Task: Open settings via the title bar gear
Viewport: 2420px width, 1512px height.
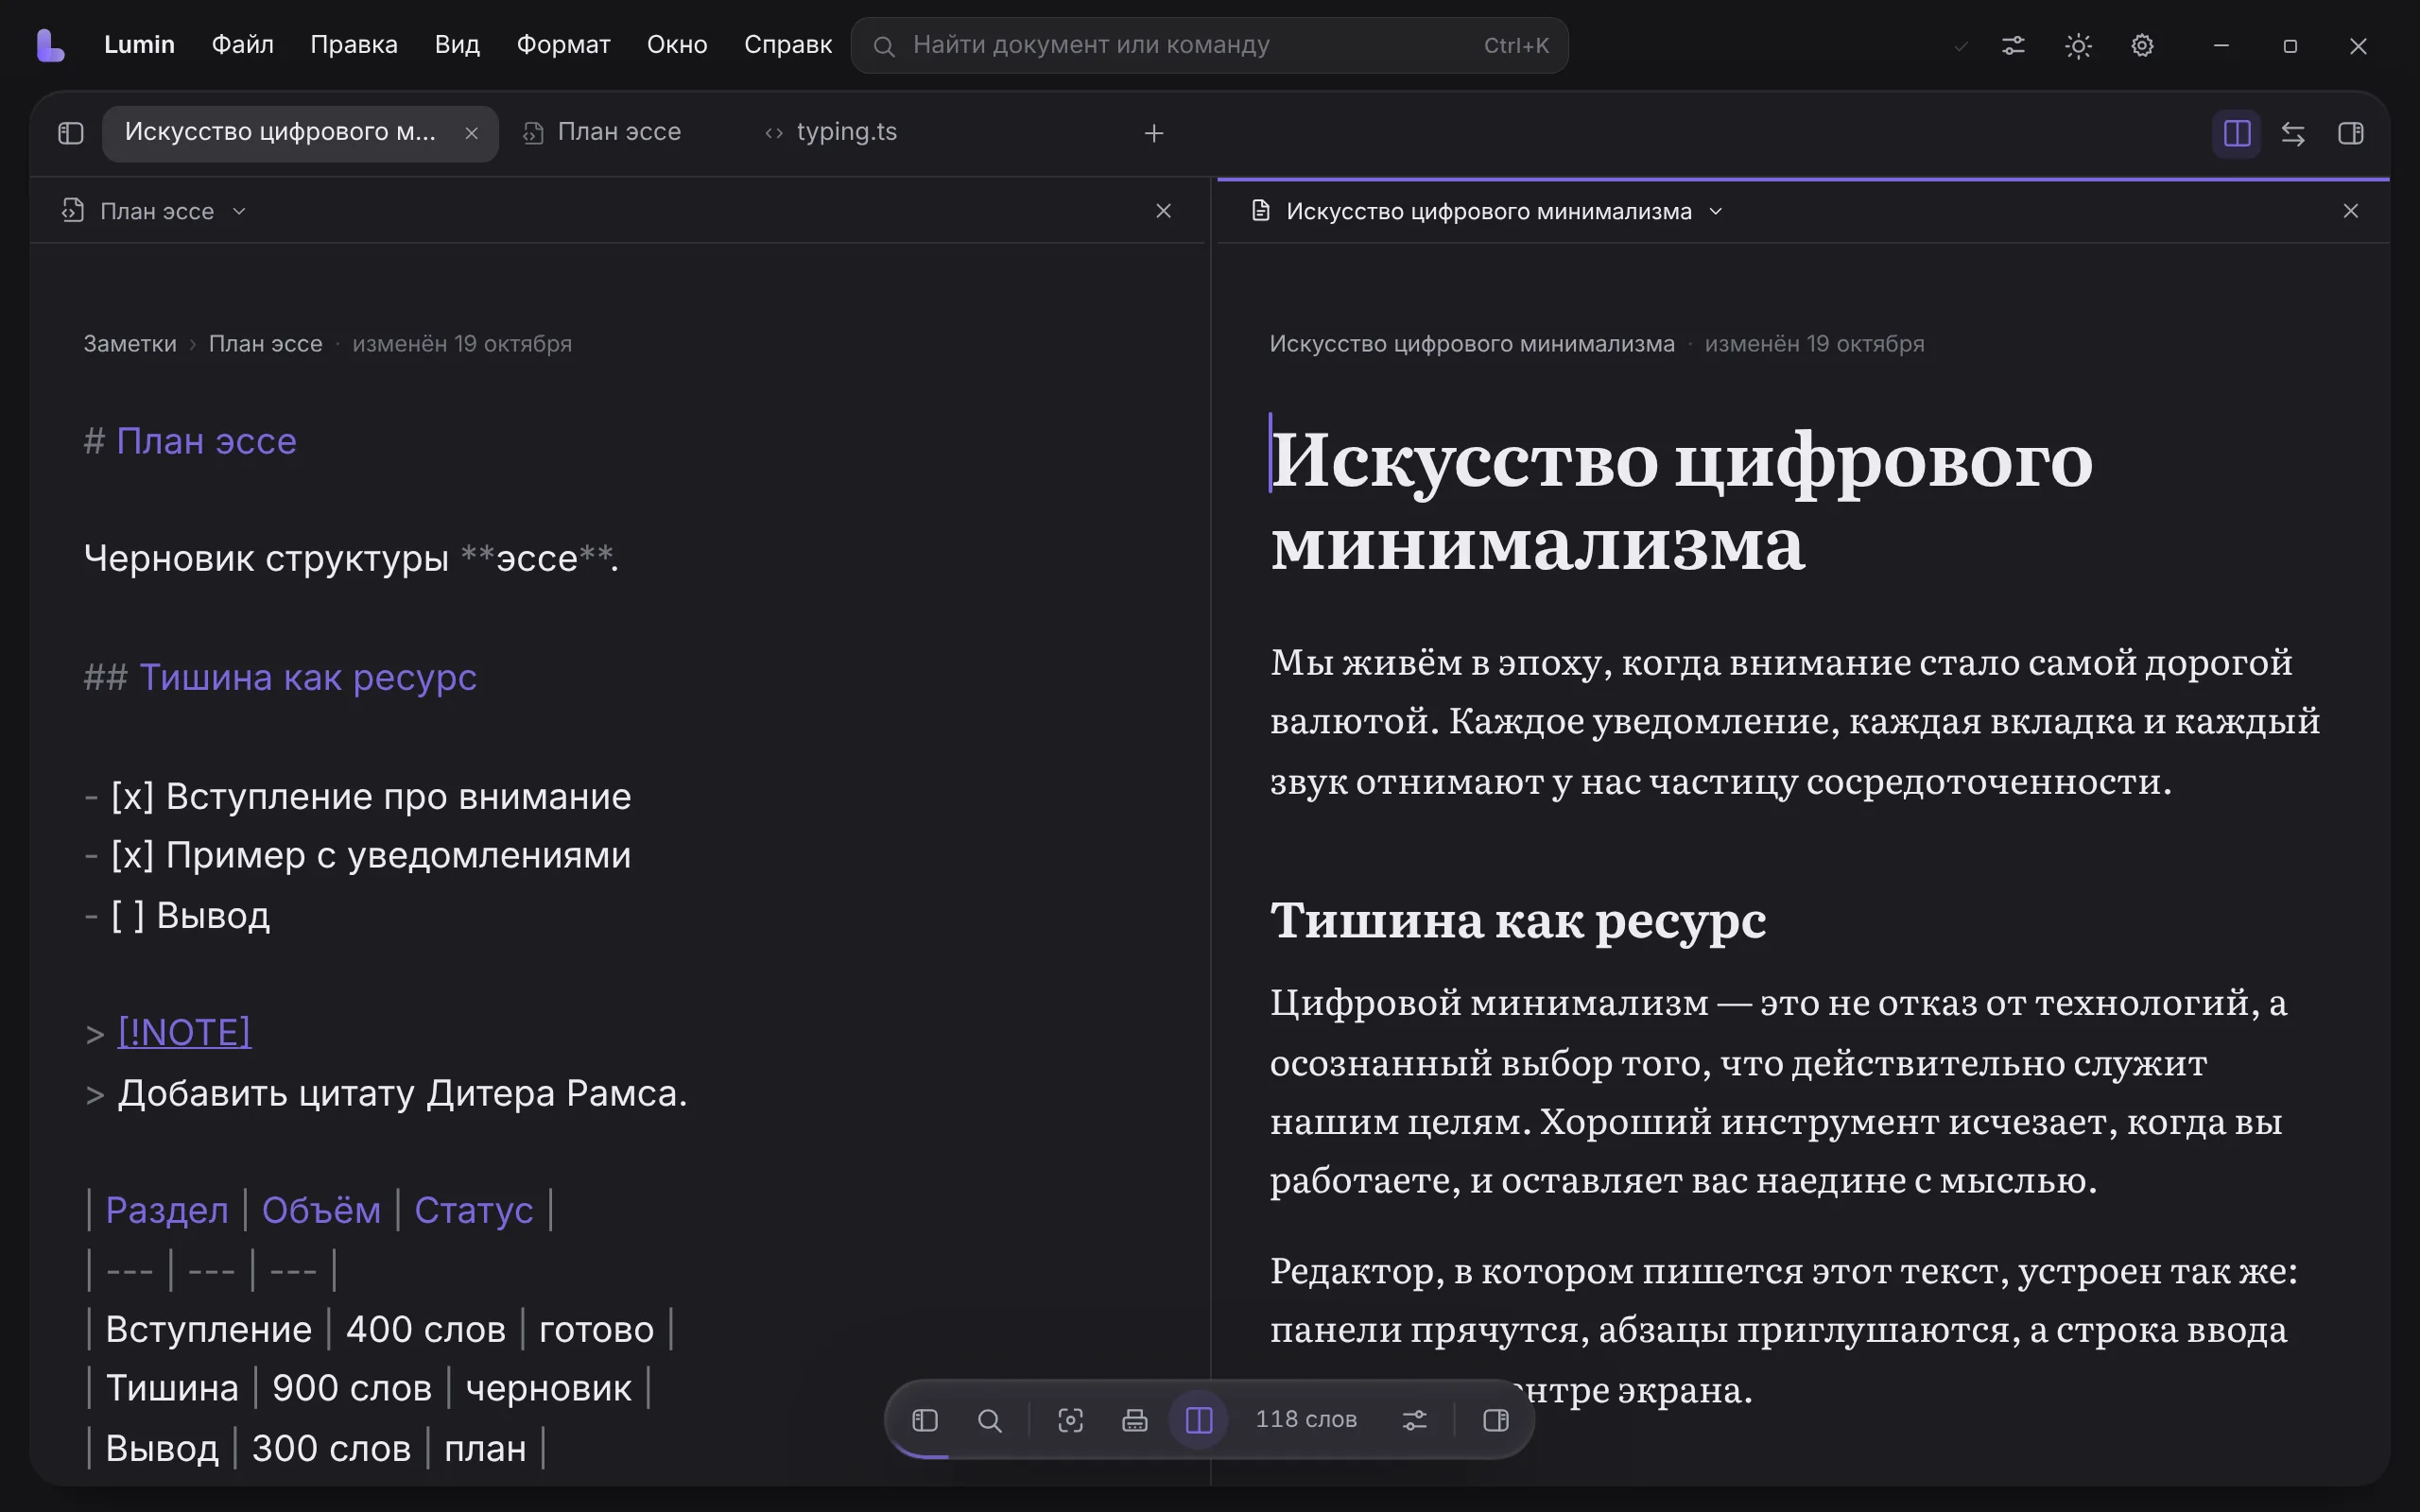Action: [x=2142, y=45]
